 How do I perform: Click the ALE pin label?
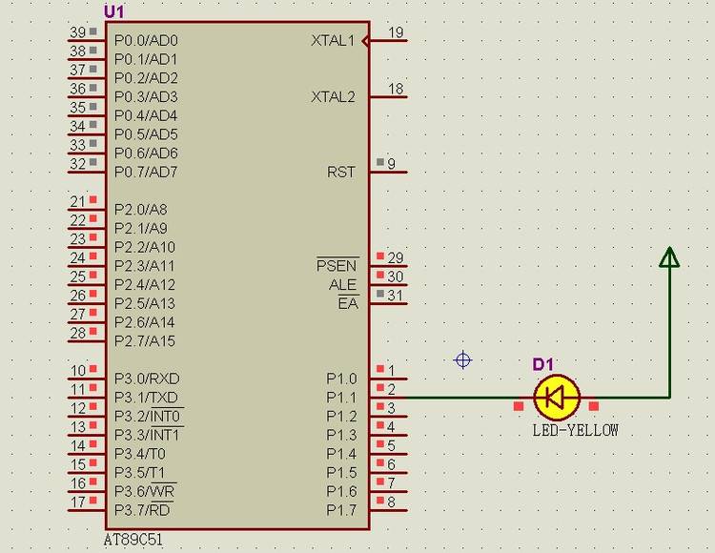click(x=342, y=285)
